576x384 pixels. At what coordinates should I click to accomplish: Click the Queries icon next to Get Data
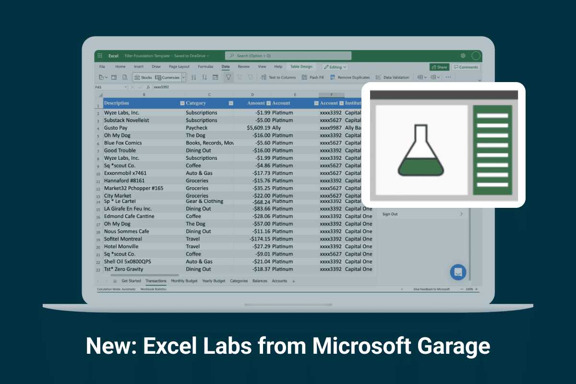(x=114, y=77)
